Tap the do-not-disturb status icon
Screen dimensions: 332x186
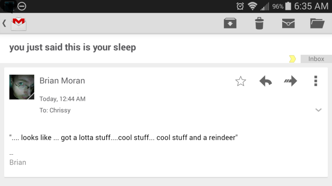pos(22,6)
